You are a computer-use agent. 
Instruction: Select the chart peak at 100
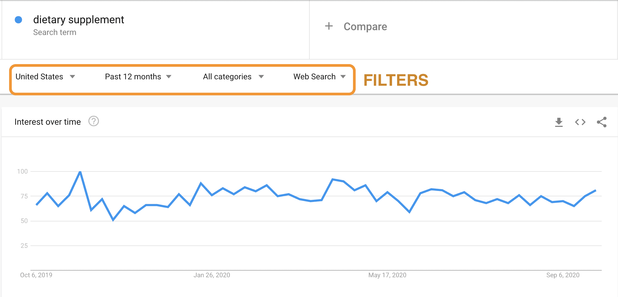80,172
